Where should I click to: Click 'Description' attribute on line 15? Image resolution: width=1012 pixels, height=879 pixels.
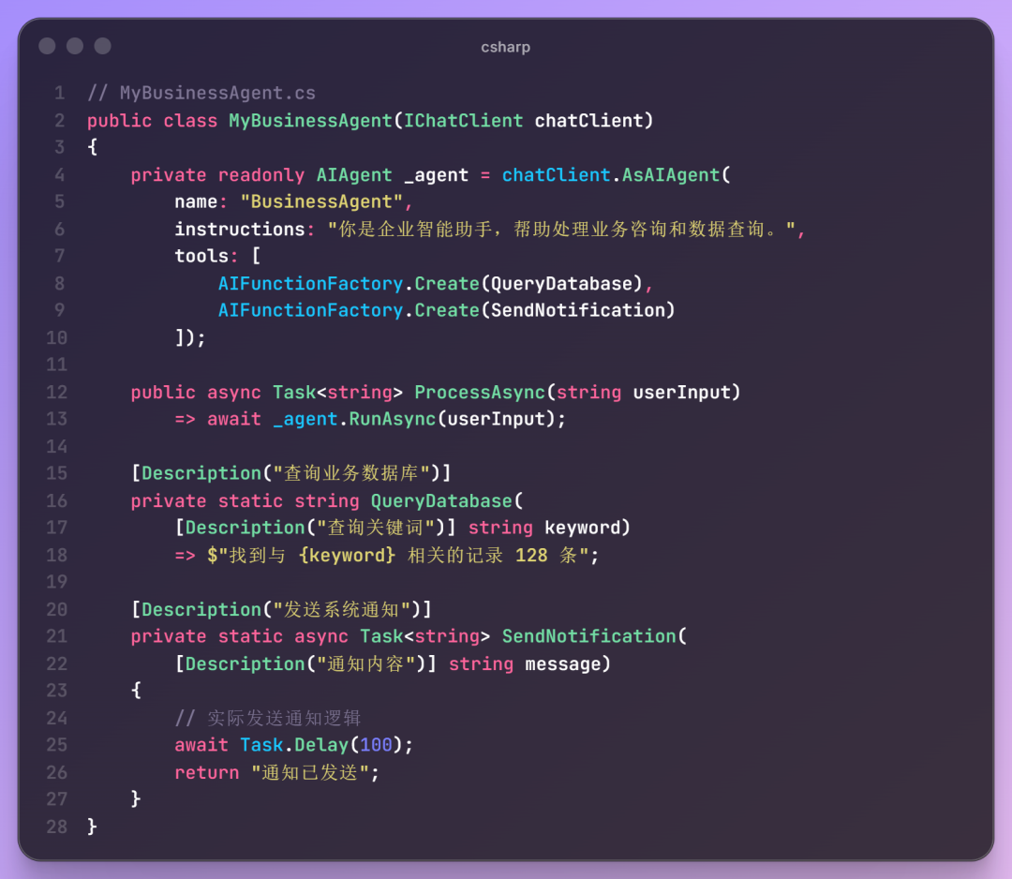pyautogui.click(x=201, y=473)
